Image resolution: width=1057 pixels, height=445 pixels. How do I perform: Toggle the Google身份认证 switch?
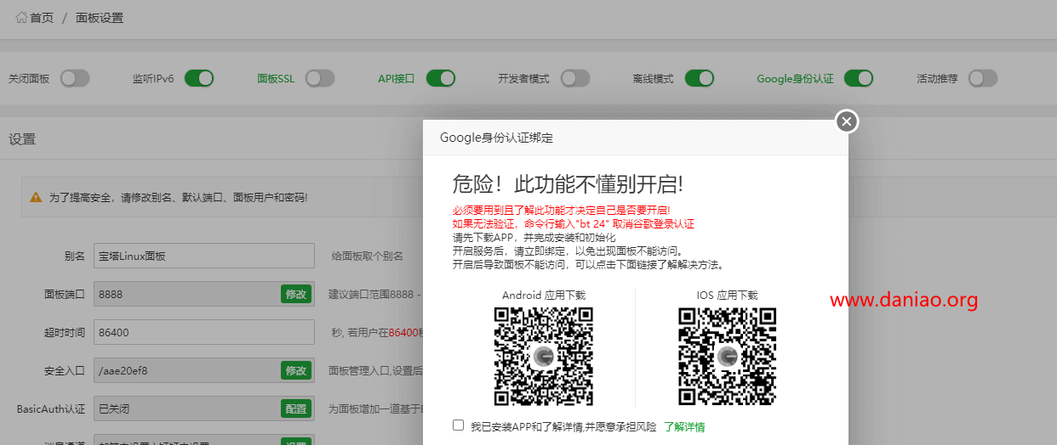click(859, 78)
